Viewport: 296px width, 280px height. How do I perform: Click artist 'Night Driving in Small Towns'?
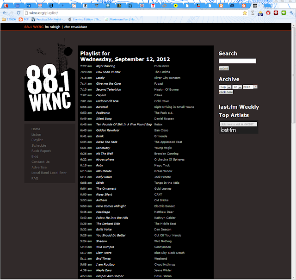pos(174,107)
